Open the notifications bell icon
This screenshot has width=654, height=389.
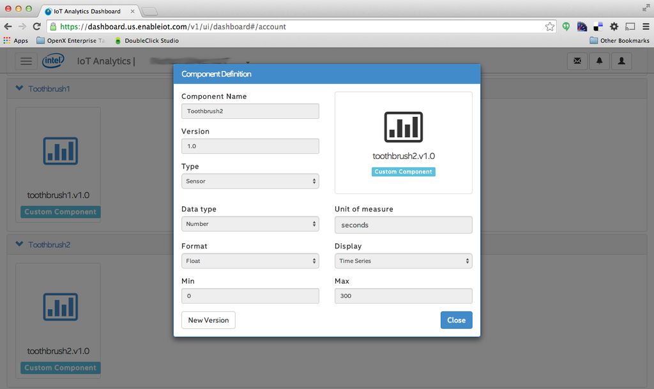click(x=599, y=61)
